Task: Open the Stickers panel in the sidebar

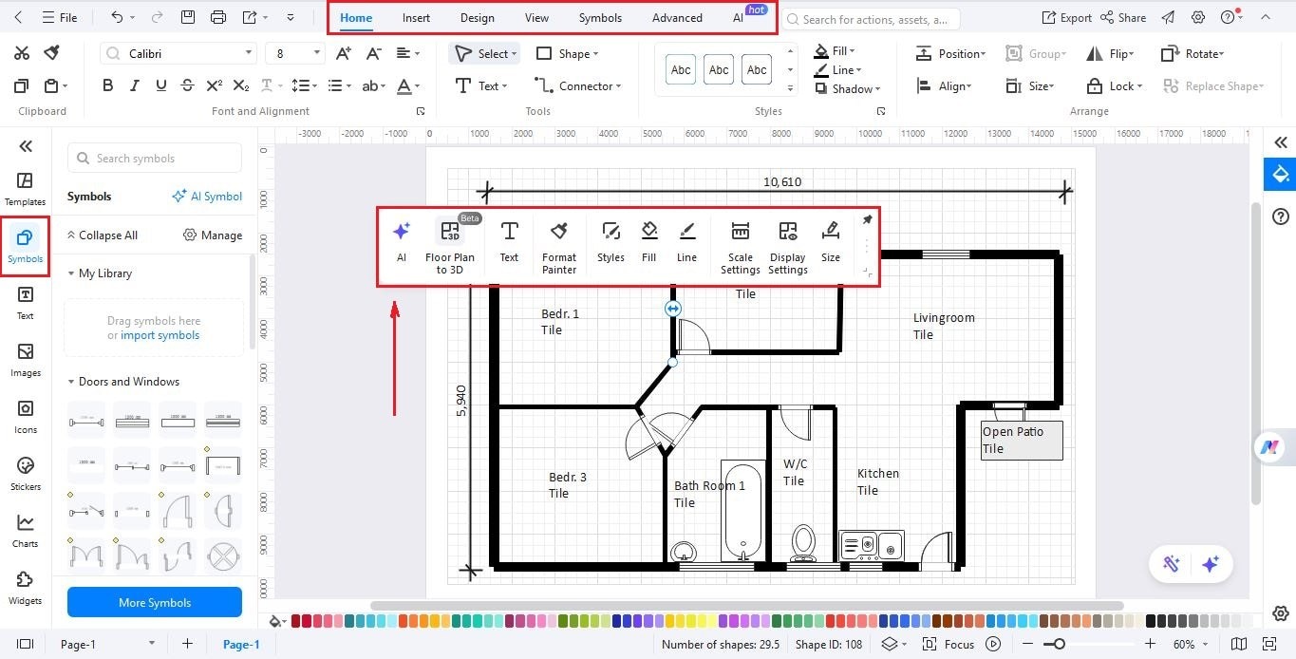Action: coord(25,472)
